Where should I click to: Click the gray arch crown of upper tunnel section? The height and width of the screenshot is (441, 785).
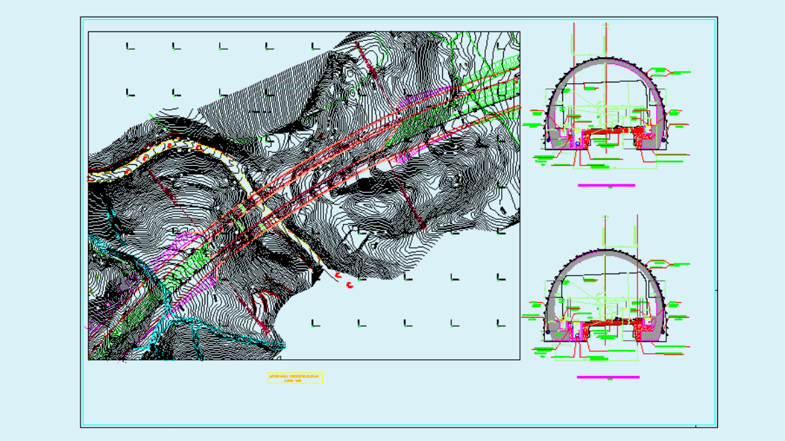606,61
